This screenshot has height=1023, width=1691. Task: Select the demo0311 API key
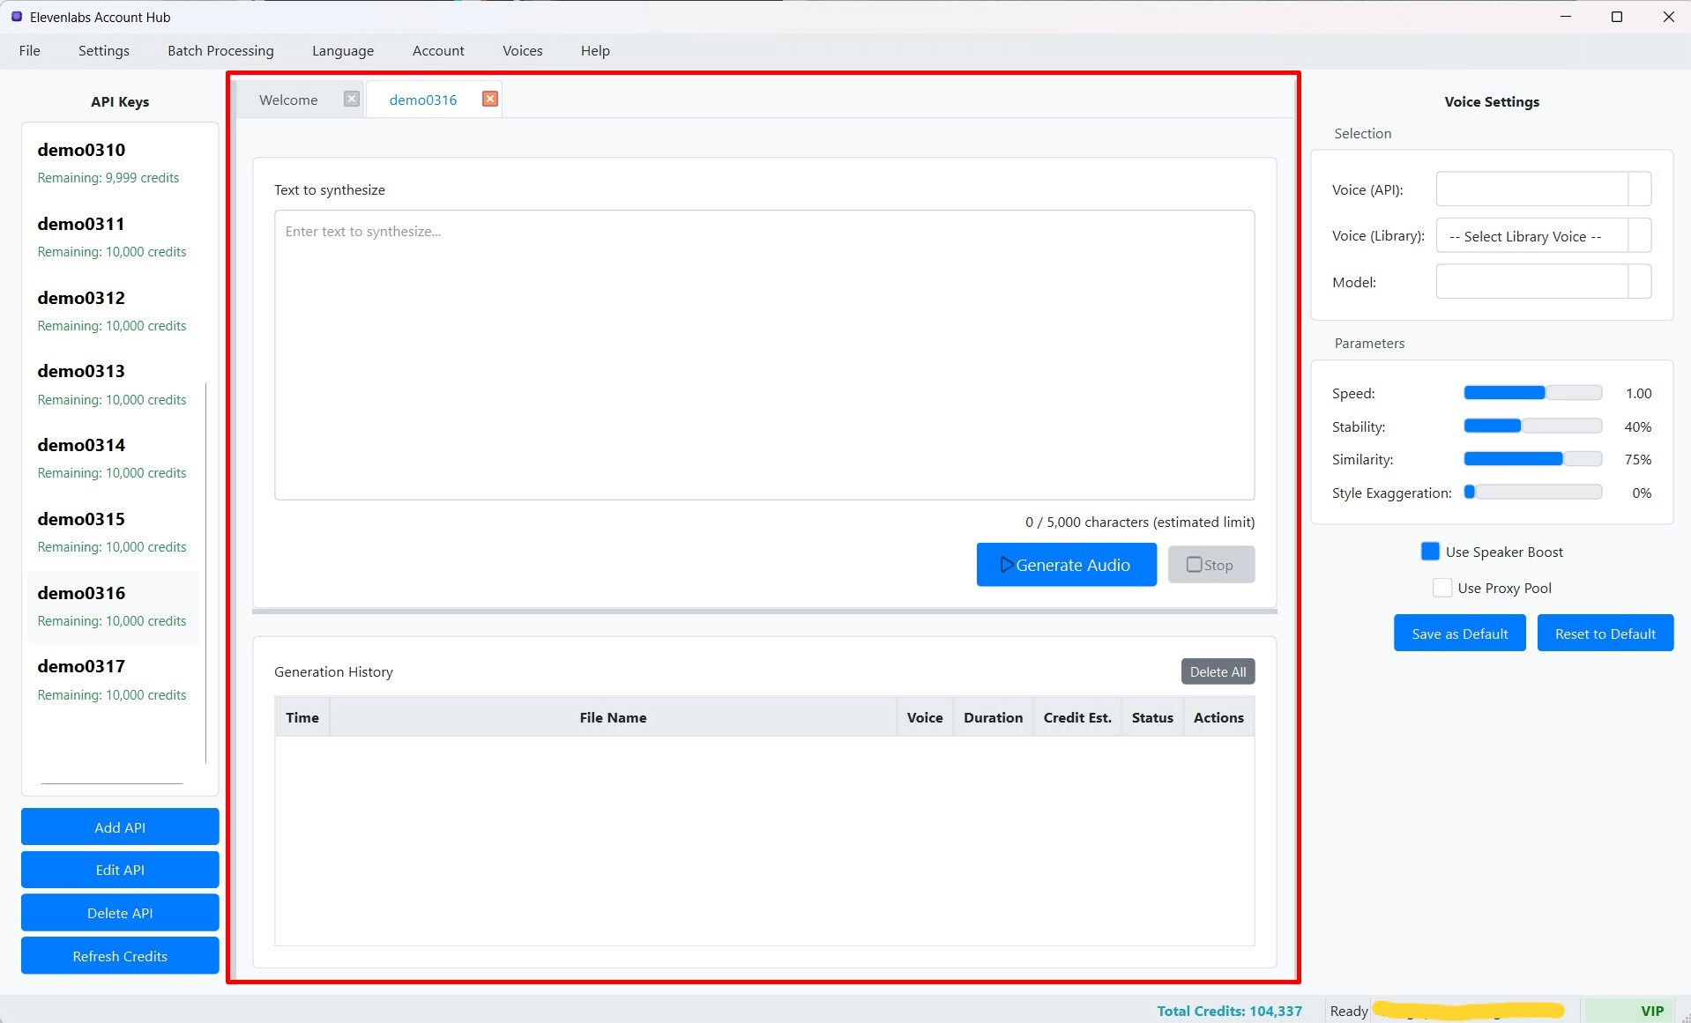[113, 237]
